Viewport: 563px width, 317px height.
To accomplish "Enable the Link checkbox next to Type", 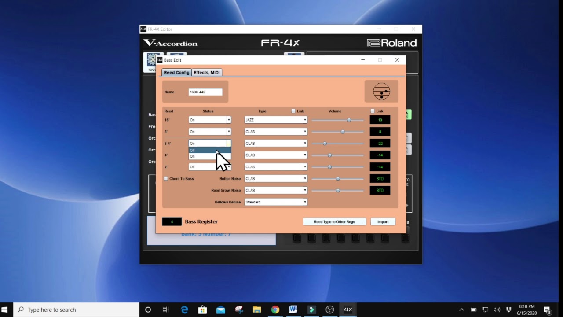I will pos(293,111).
